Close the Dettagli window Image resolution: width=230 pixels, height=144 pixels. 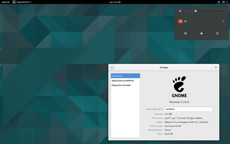(216, 67)
